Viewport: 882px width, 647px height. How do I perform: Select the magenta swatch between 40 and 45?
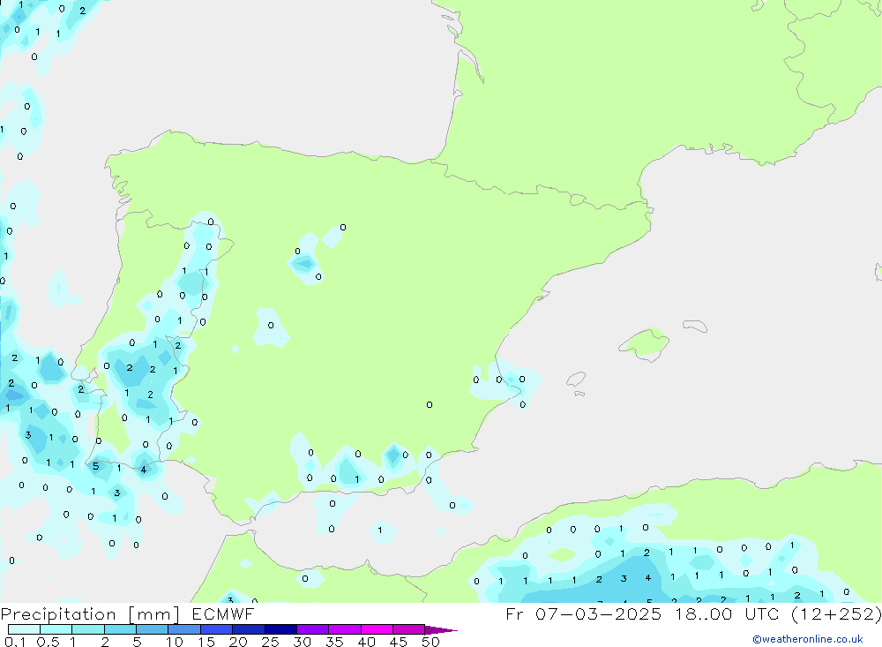pyautogui.click(x=377, y=629)
